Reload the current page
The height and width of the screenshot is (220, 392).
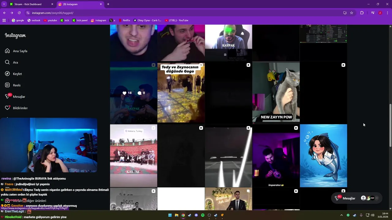19,13
